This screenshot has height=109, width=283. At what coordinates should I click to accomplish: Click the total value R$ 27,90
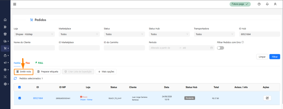pyautogui.click(x=216, y=98)
